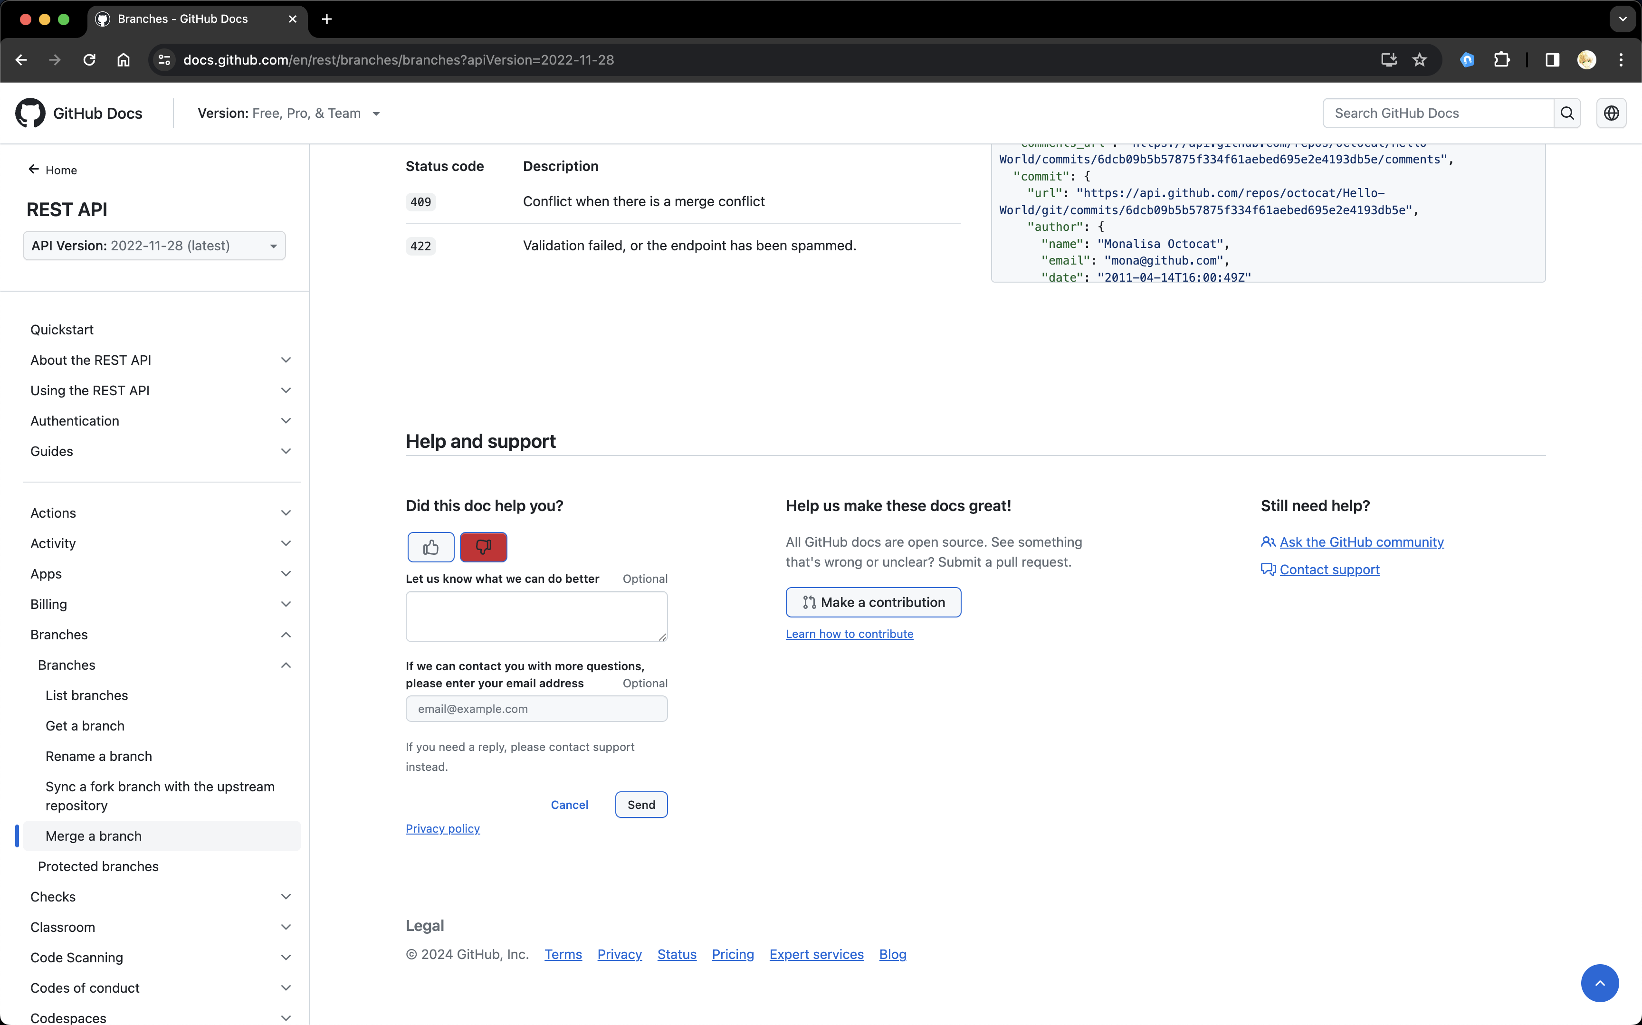
Task: Open the tab search dropdown arrow
Action: click(x=1623, y=19)
